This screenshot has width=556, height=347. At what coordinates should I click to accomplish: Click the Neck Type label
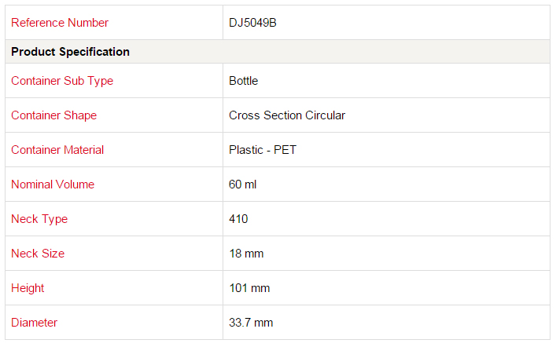point(39,219)
